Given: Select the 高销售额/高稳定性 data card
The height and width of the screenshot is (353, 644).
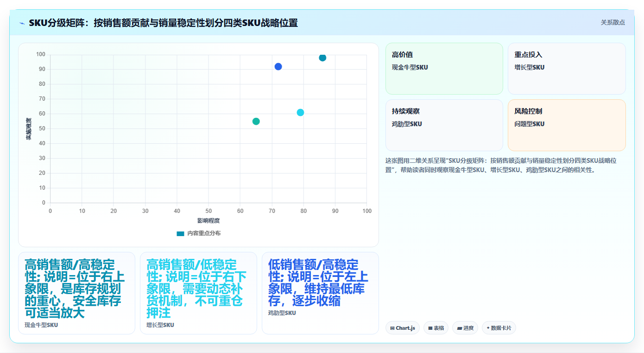Looking at the screenshot, I should pos(76,293).
